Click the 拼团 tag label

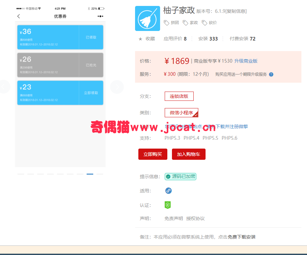coord(175,23)
